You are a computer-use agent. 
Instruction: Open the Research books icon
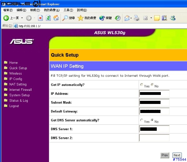[165, 18]
